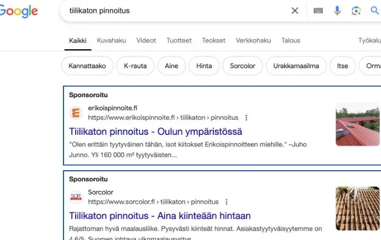Select the K-rauta filter chip
This screenshot has width=381, height=240.
click(x=135, y=66)
